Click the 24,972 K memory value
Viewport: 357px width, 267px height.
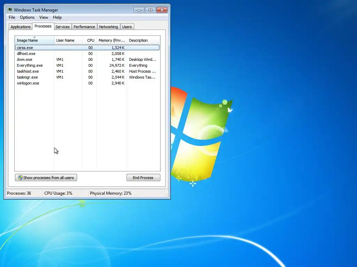[117, 65]
